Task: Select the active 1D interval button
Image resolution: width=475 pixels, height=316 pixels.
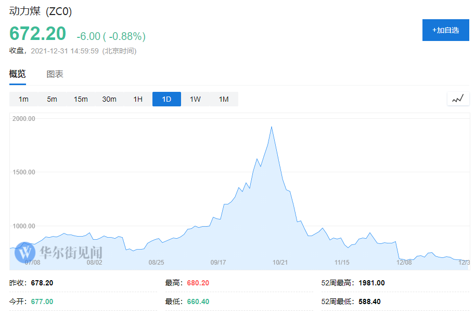Action: (166, 99)
